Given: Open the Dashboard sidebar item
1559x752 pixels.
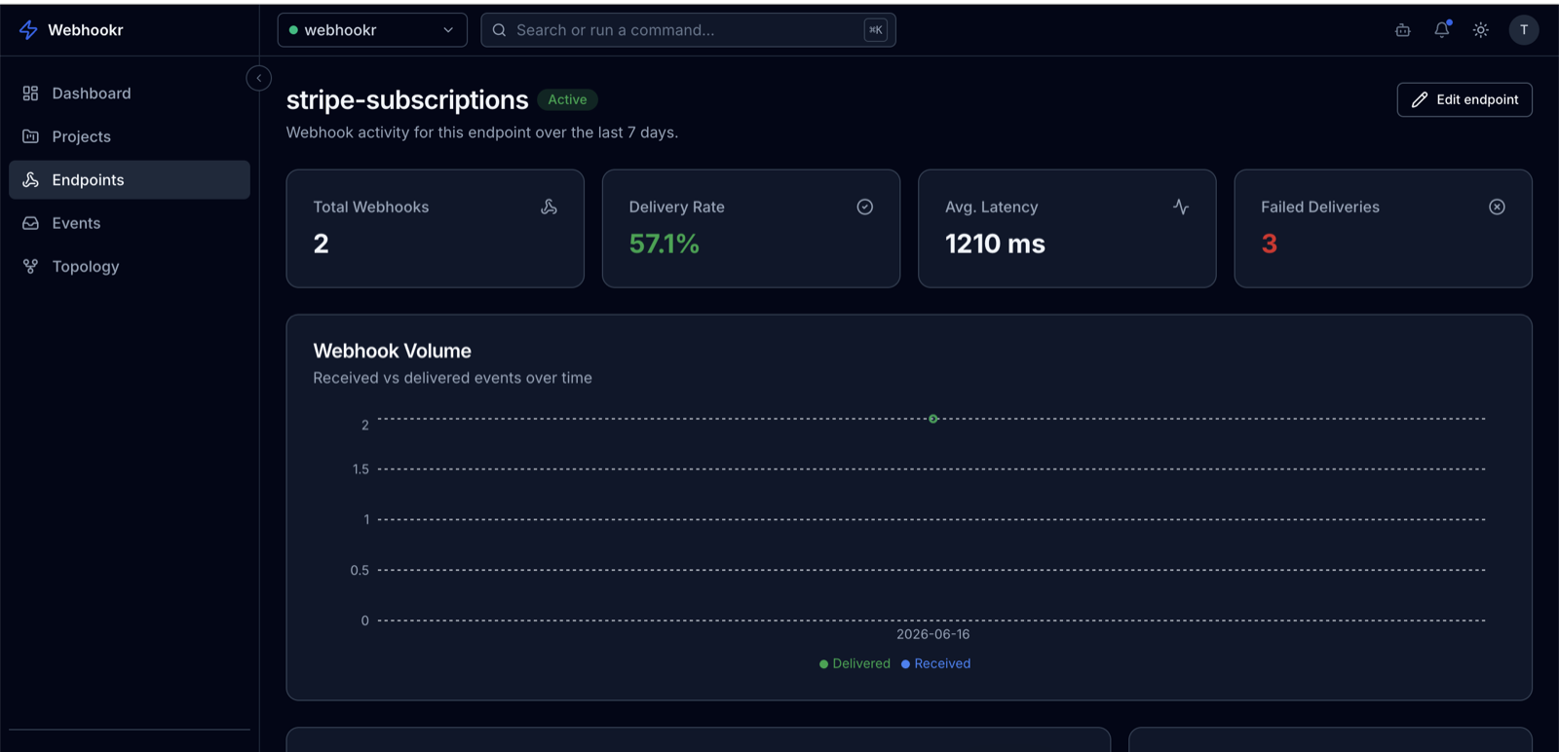Looking at the screenshot, I should pyautogui.click(x=130, y=94).
